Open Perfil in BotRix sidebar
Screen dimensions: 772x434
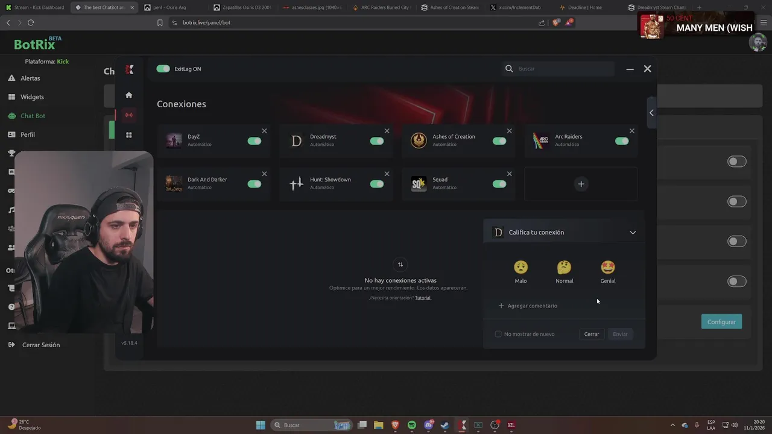pyautogui.click(x=27, y=134)
